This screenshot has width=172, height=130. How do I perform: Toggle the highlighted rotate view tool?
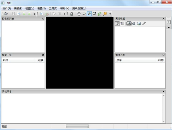coord(89,14)
